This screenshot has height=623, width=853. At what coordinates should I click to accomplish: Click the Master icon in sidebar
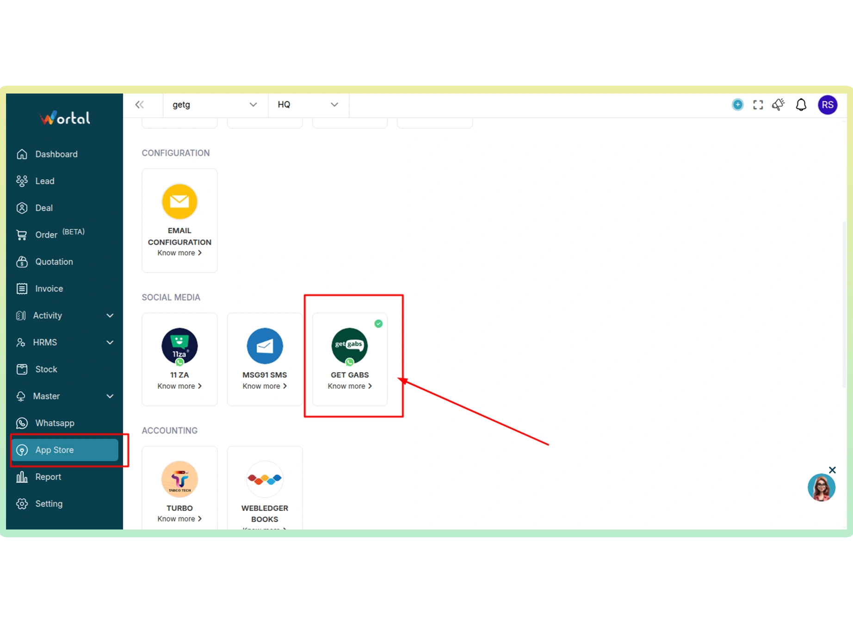click(21, 396)
